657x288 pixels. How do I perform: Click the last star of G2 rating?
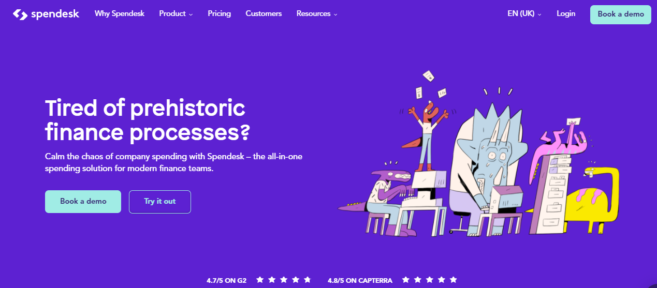tap(308, 280)
